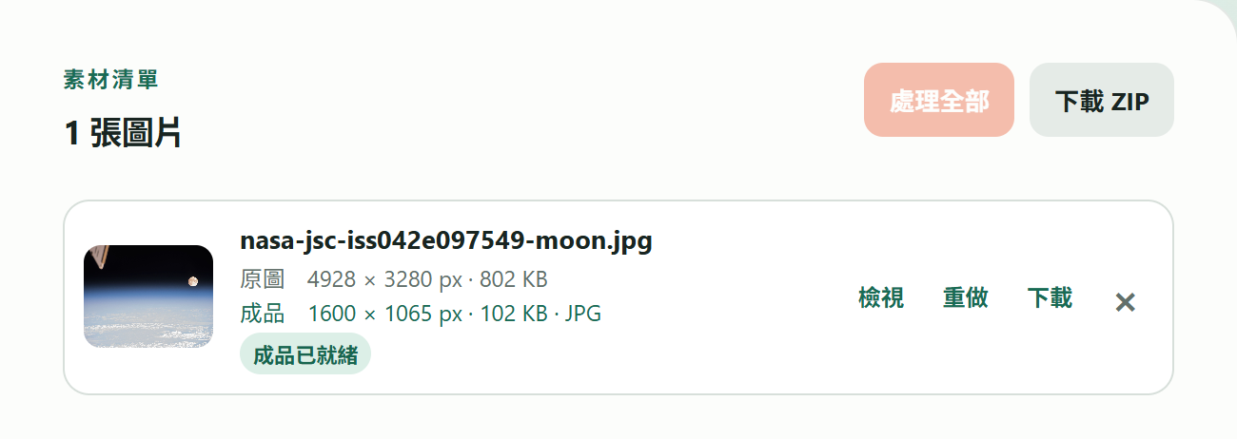Click the JPG format text
This screenshot has height=439, width=1237.
pos(583,314)
